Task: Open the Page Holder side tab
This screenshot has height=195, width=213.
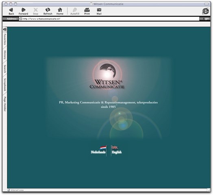Action: tap(5, 104)
